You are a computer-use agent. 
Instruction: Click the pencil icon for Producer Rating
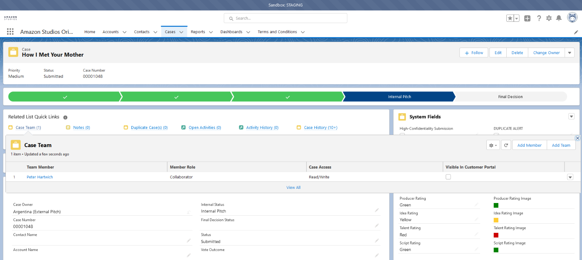click(477, 204)
